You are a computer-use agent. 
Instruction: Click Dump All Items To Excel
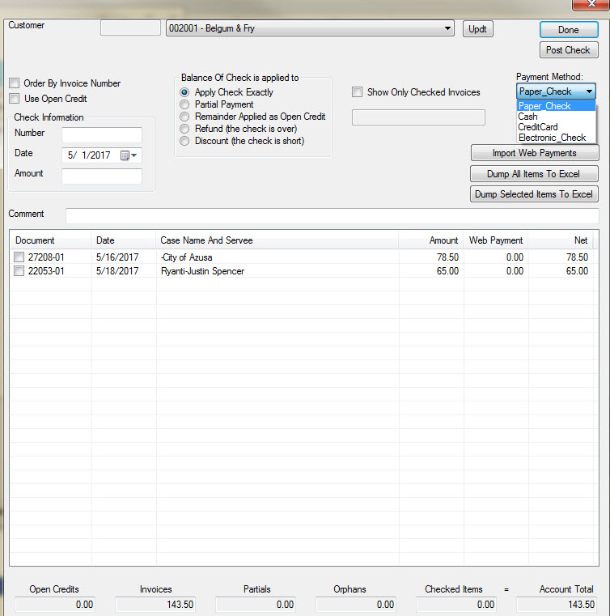(x=534, y=174)
